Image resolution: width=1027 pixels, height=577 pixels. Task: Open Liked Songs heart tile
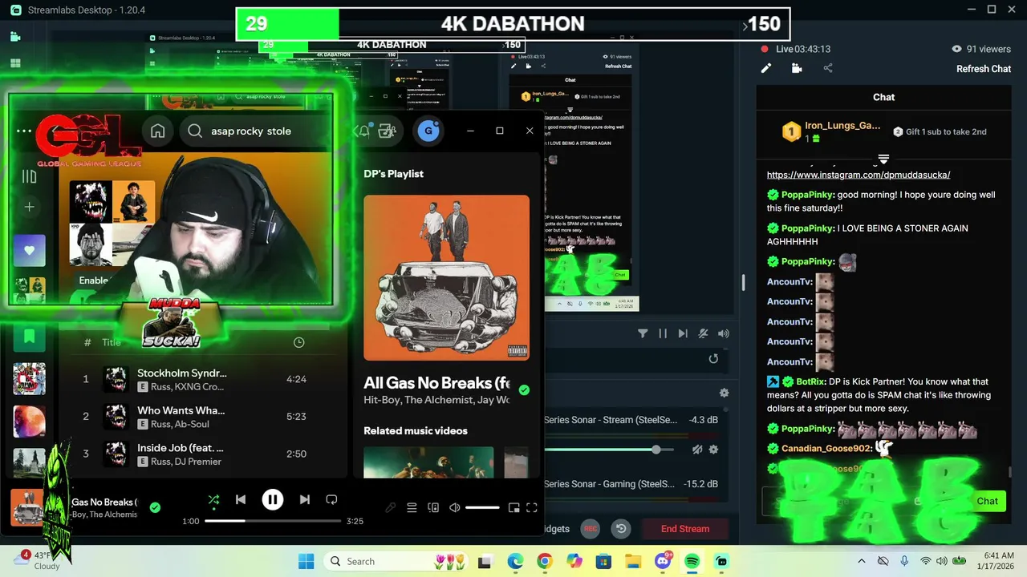tap(29, 251)
